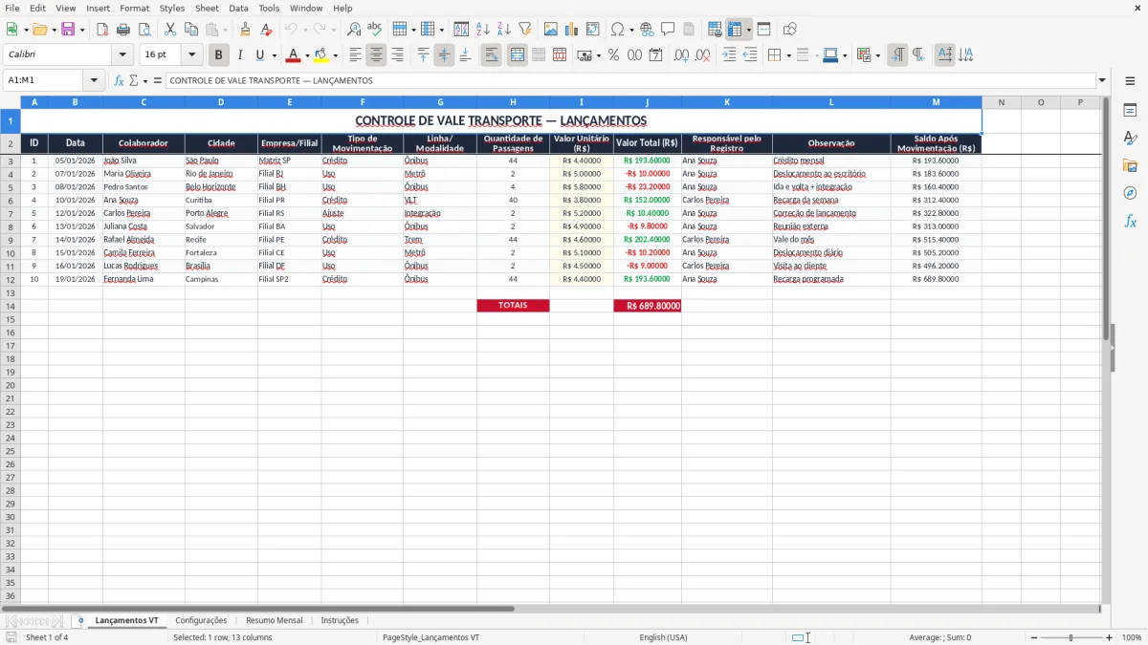Switch to Instruções sheet tab
Viewport: 1148px width, 645px height.
(x=340, y=620)
